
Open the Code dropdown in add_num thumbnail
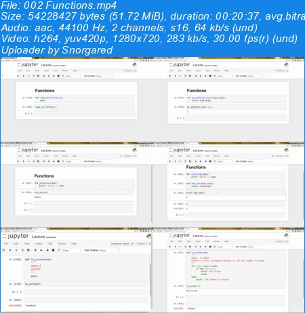(225, 161)
